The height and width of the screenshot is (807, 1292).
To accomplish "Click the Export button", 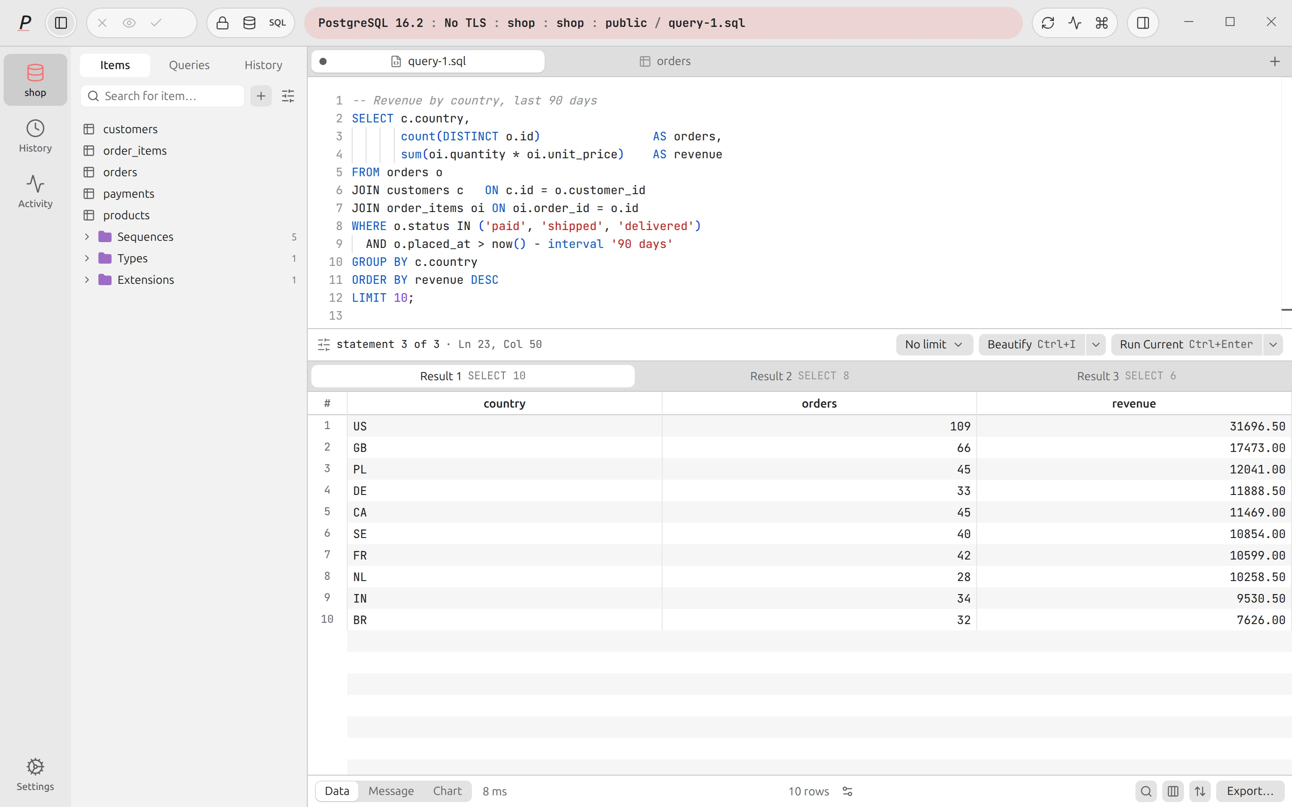I will (1250, 791).
